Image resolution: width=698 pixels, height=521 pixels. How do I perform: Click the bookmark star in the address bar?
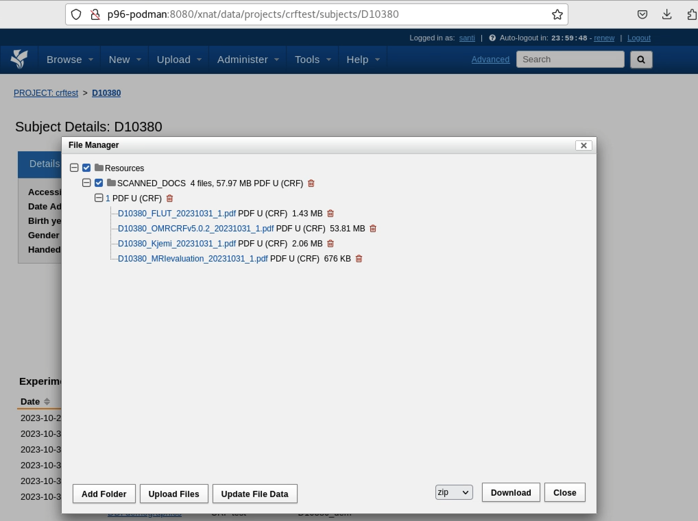[557, 14]
